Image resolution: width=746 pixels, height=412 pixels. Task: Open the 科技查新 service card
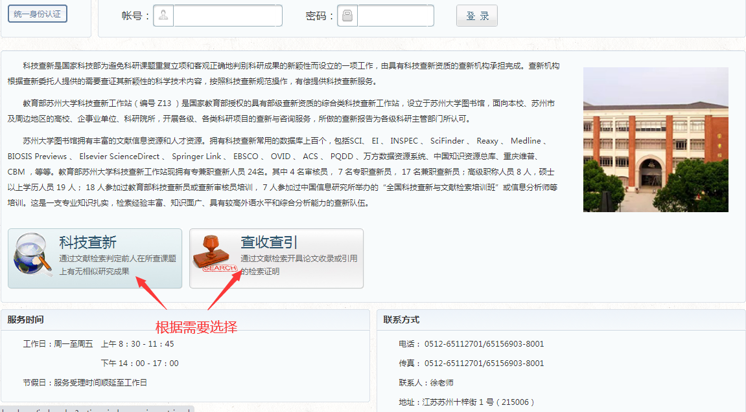click(x=95, y=258)
